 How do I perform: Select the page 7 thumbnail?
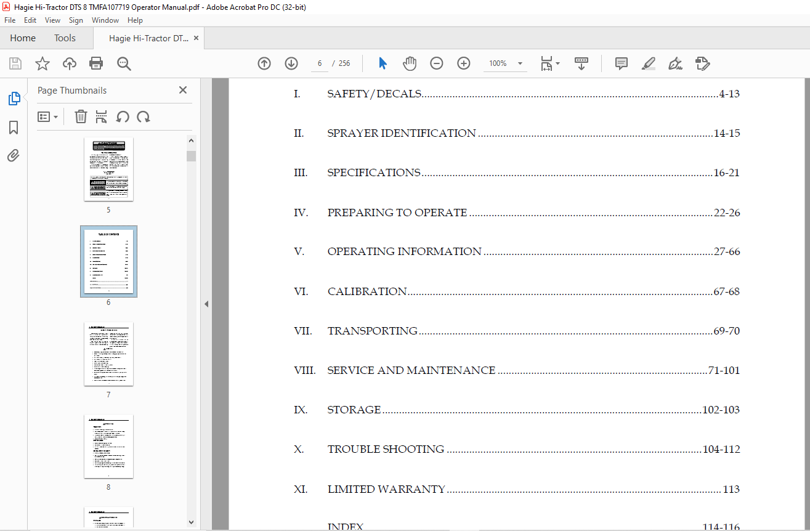[x=108, y=354]
